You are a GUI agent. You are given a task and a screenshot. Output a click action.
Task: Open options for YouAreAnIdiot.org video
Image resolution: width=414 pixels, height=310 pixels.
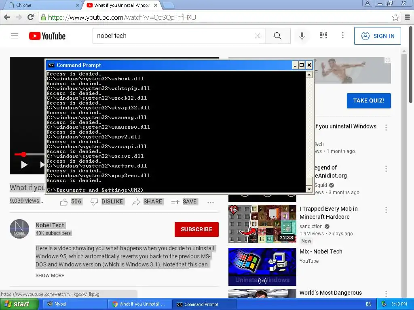tap(386, 169)
